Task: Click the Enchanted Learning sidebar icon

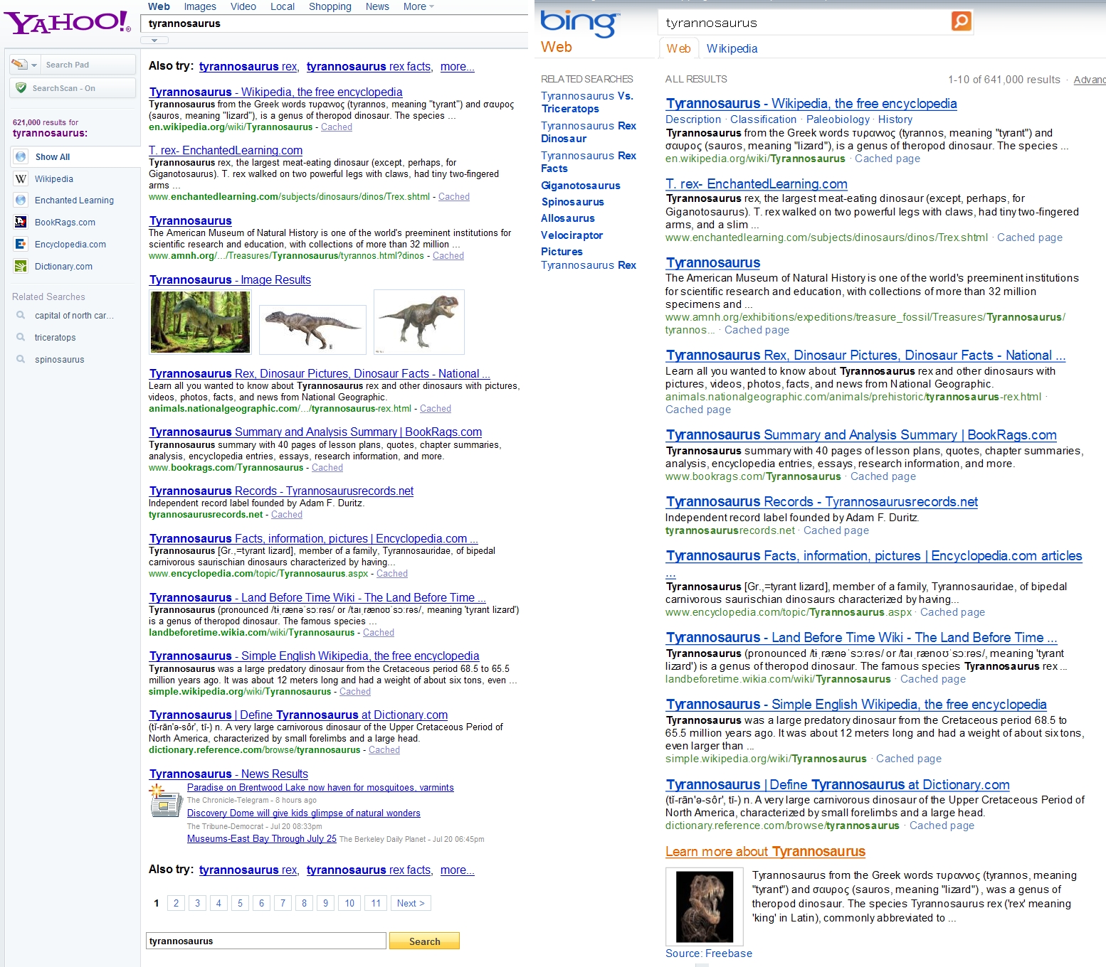Action: (21, 201)
